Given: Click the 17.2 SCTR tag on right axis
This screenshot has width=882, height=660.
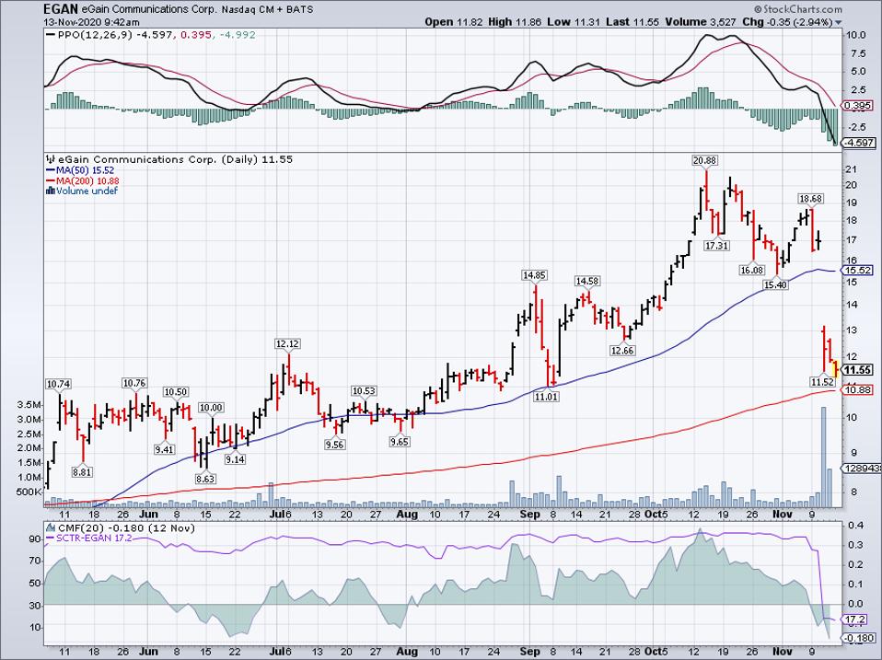Looking at the screenshot, I should [855, 619].
